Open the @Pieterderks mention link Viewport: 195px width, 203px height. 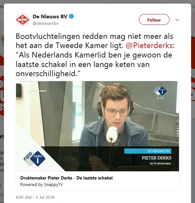coord(149,45)
